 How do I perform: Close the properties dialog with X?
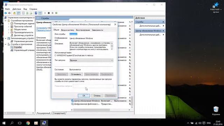point(115,24)
